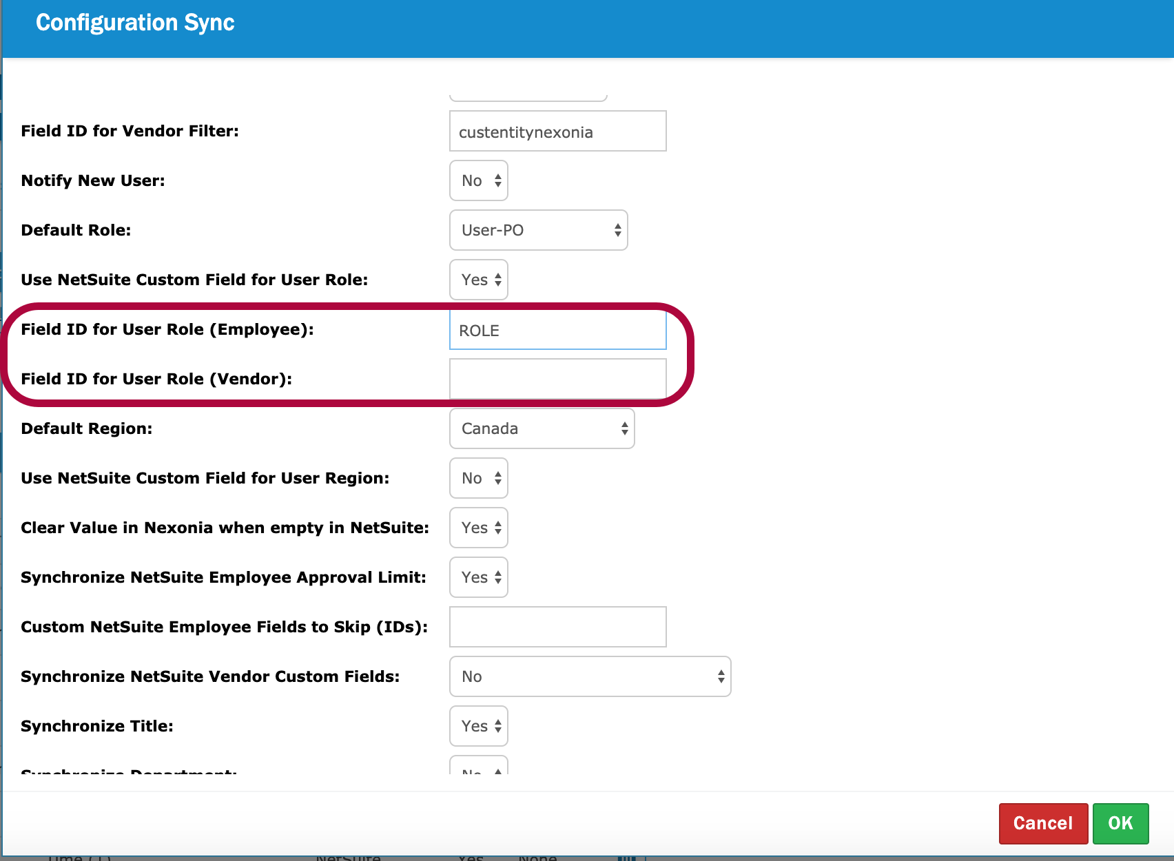The image size is (1174, 861).
Task: Click the Configuration Sync dialog title
Action: pos(135,23)
